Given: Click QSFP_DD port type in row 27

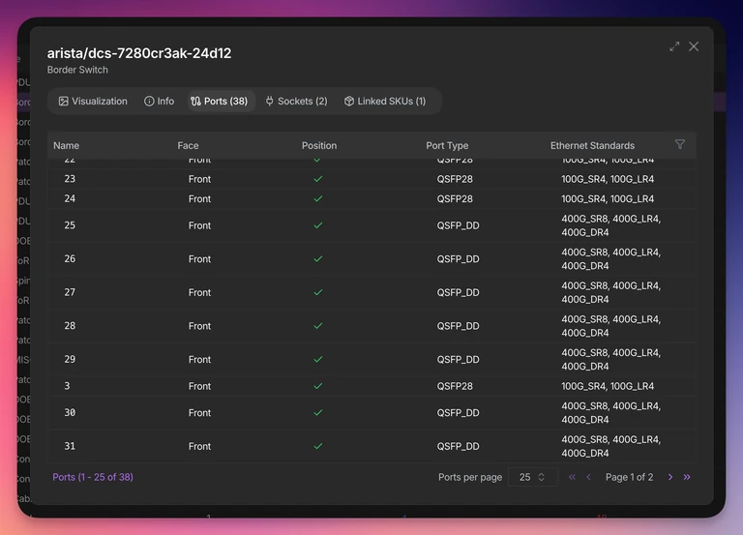Looking at the screenshot, I should tap(458, 293).
